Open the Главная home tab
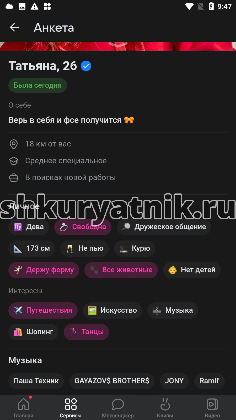 [x=24, y=408]
